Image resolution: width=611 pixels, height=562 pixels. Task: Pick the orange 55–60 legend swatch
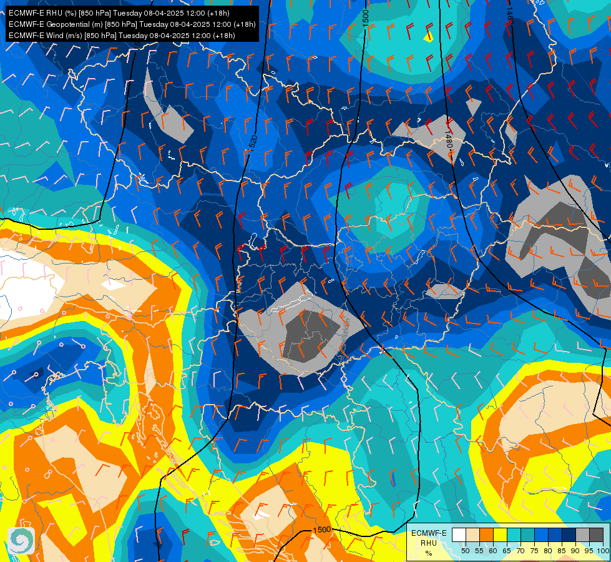486,535
